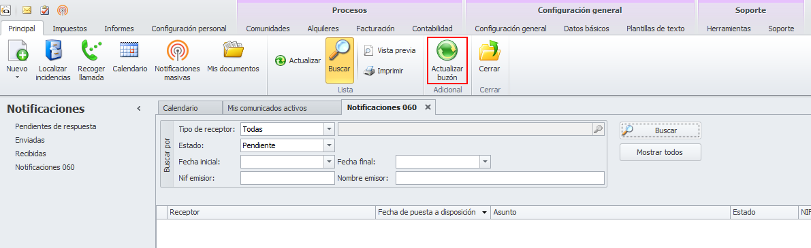Open the Facturación ribbon tab

click(x=375, y=29)
